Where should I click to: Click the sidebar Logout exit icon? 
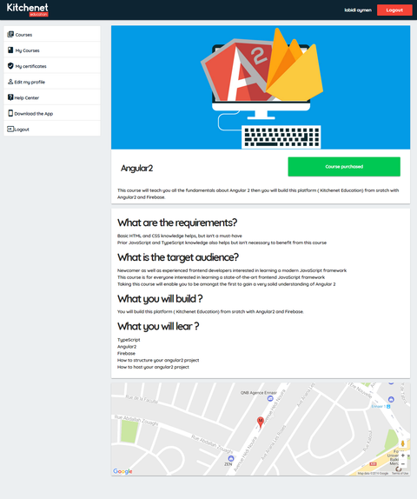(10, 129)
